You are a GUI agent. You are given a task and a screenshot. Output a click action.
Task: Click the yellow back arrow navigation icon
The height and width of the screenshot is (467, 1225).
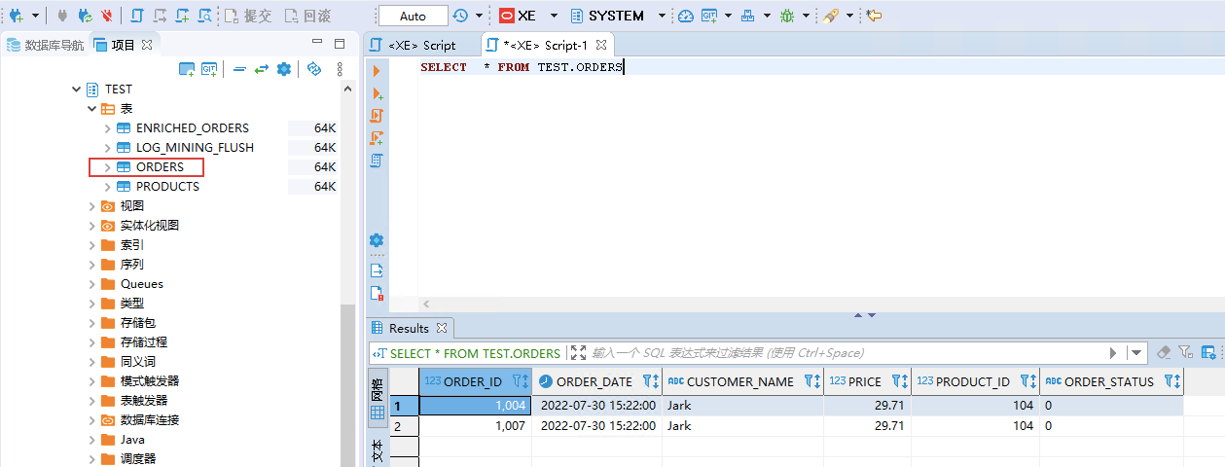[x=874, y=16]
